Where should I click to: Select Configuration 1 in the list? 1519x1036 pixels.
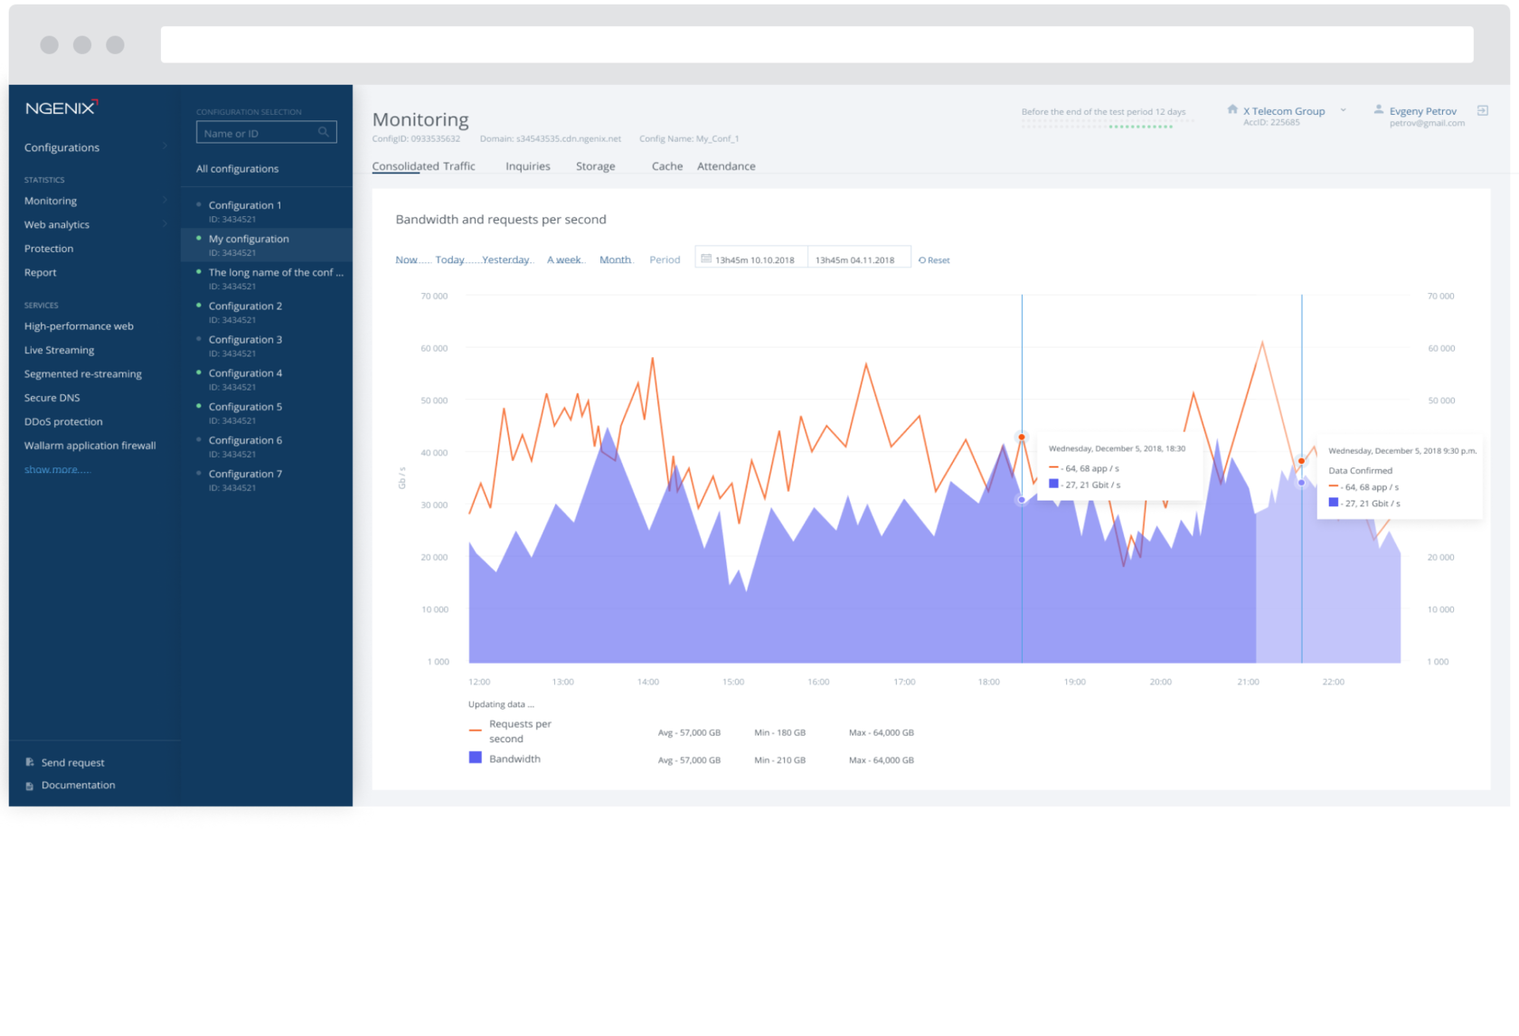click(x=267, y=211)
